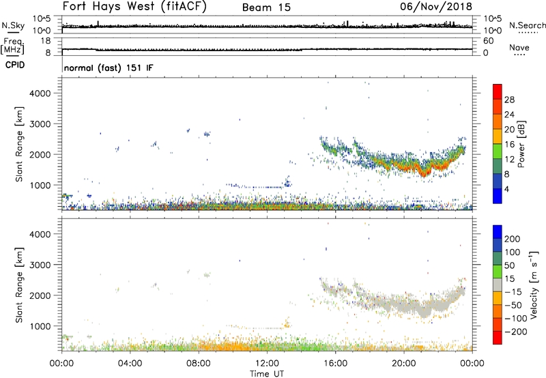Click the "Beam 15" heading
Viewport: 546px width, 378px height.
(x=266, y=8)
